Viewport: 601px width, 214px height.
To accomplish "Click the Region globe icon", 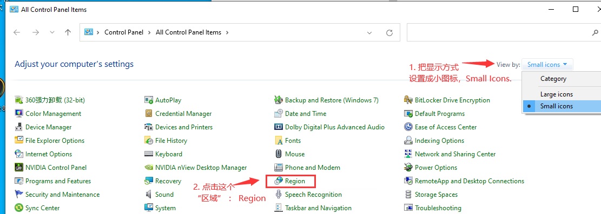I will pos(279,181).
